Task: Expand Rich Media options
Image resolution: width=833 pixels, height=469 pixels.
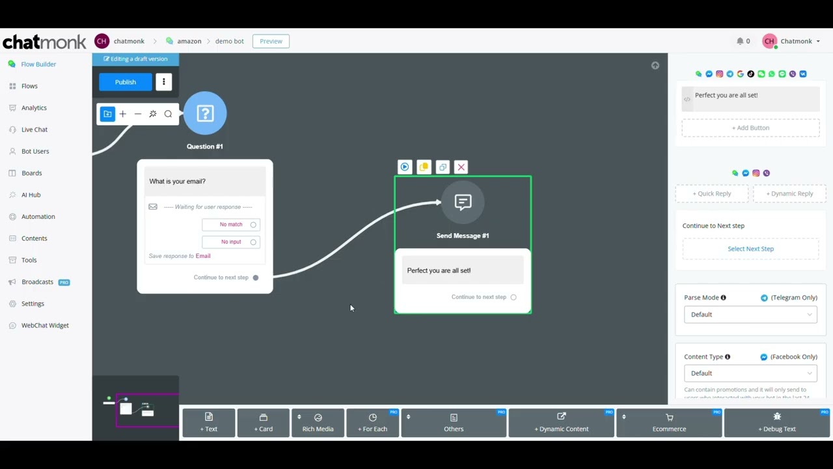Action: pyautogui.click(x=318, y=422)
